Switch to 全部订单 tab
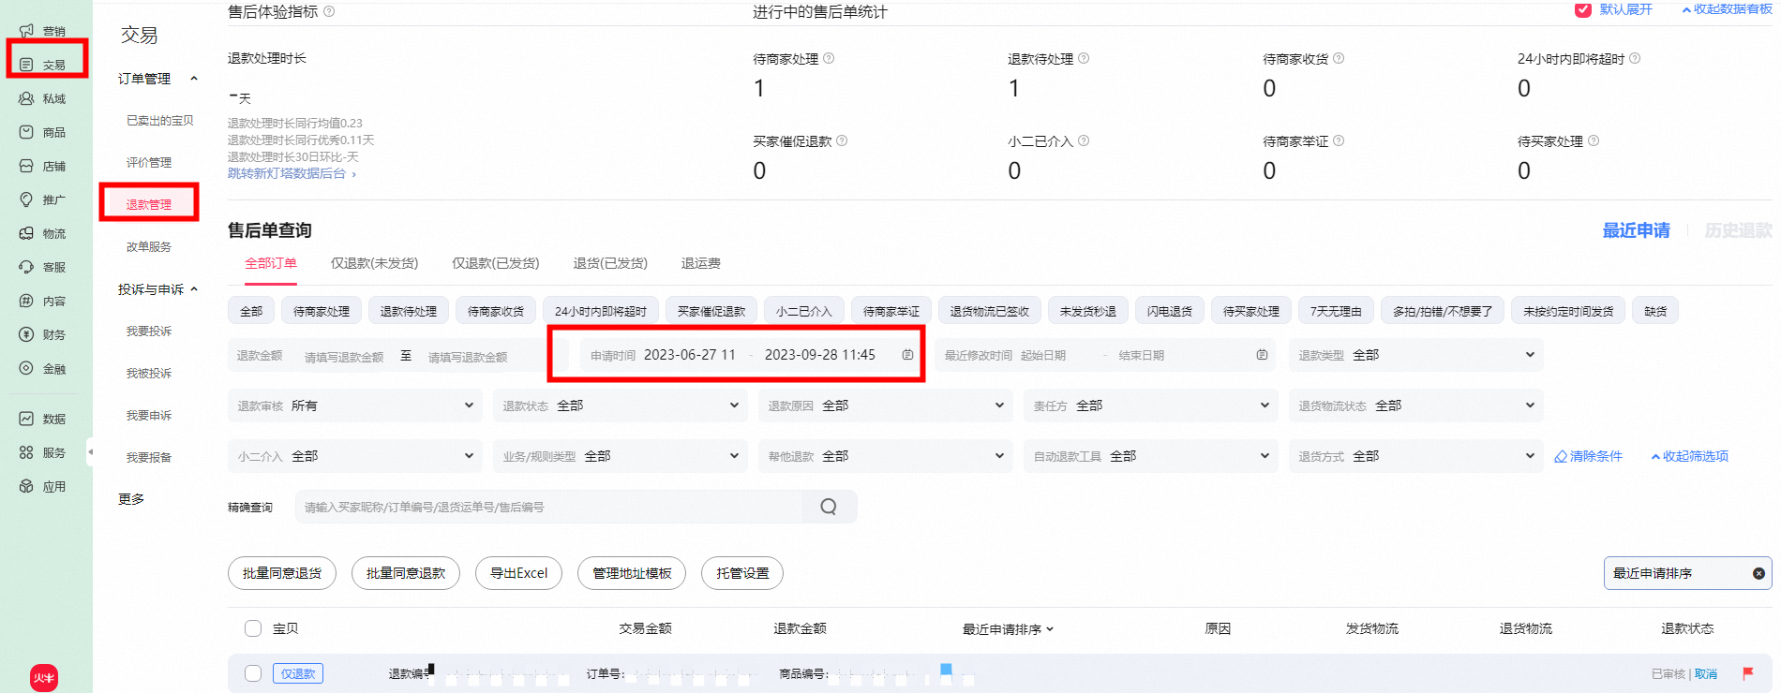Screen dimensions: 1781x693 click(x=271, y=263)
